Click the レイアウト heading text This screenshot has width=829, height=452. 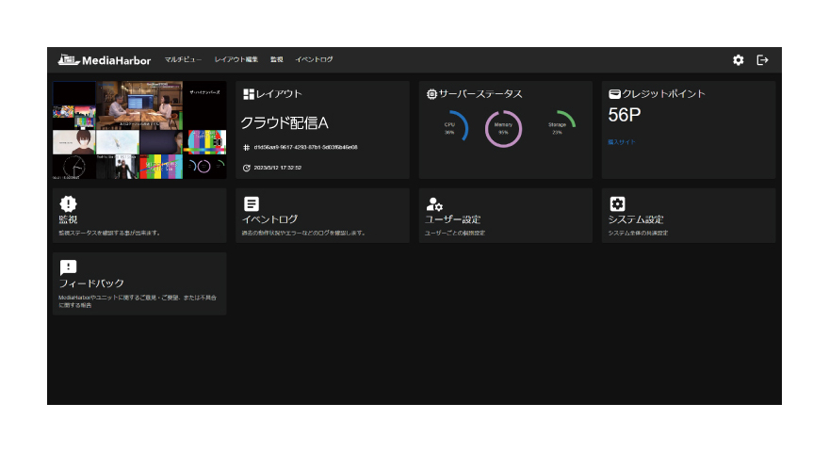point(279,94)
